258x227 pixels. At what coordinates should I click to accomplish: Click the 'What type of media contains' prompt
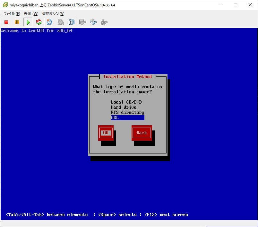(127, 87)
